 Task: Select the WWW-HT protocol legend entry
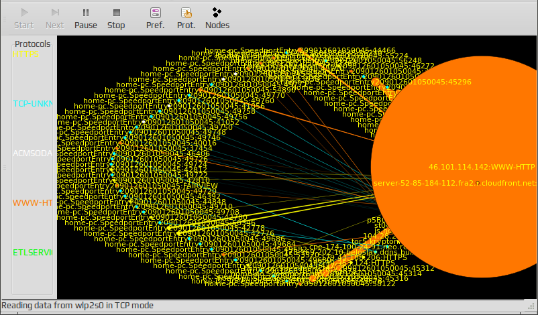coord(33,202)
